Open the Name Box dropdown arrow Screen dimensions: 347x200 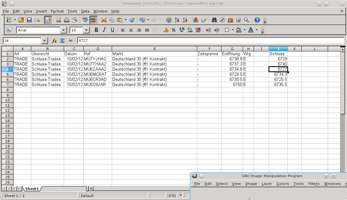pos(44,41)
